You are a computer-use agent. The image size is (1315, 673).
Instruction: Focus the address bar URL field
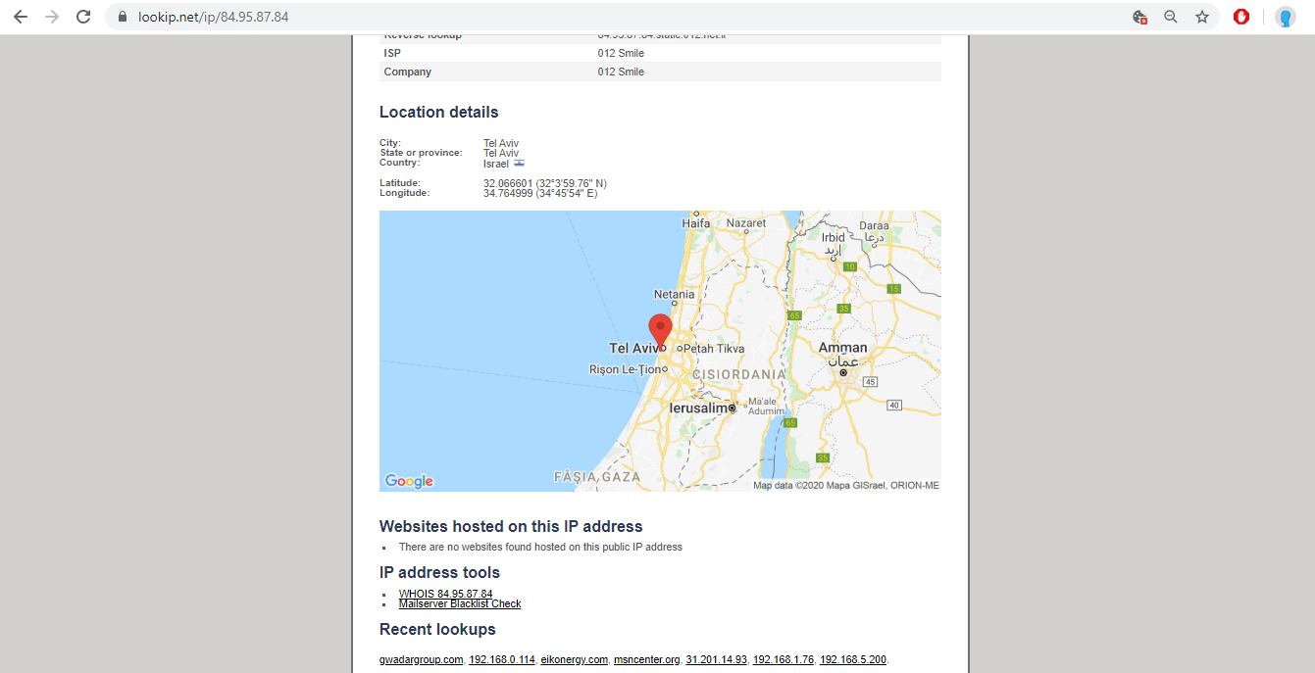[x=588, y=18]
